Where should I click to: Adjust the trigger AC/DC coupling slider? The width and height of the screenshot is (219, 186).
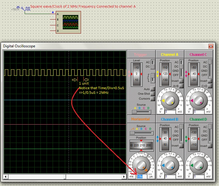click(153, 64)
